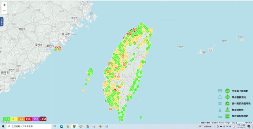Toggle the EPA station building icon
This screenshot has height=129, width=253.
click(220, 97)
